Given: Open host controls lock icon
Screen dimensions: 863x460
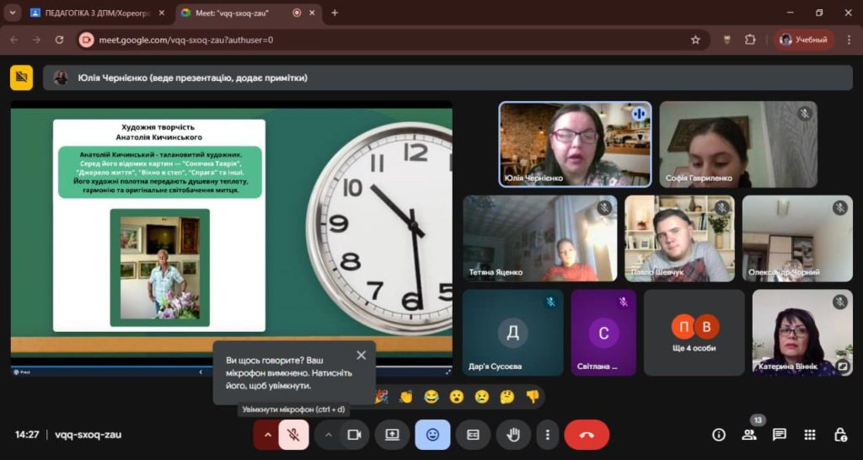Looking at the screenshot, I should pos(840,435).
